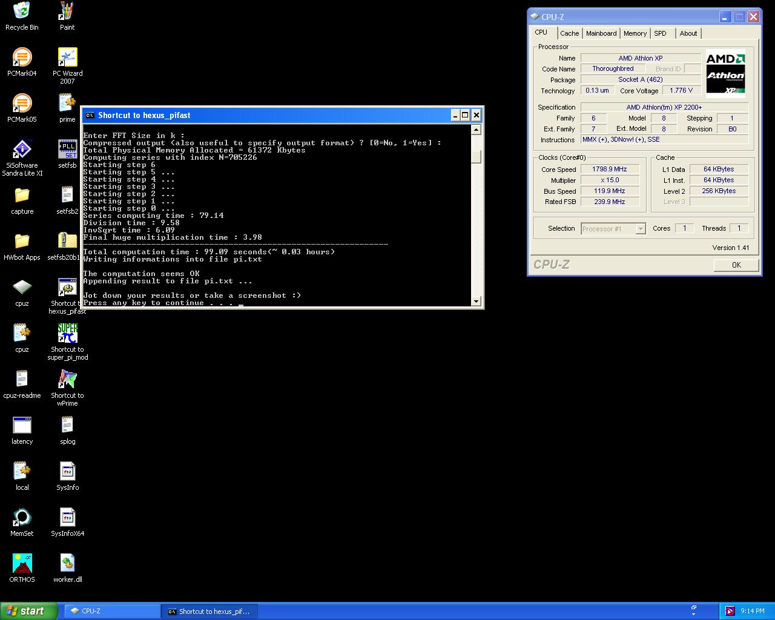
Task: Click the console scrollbar down arrow
Action: click(476, 301)
